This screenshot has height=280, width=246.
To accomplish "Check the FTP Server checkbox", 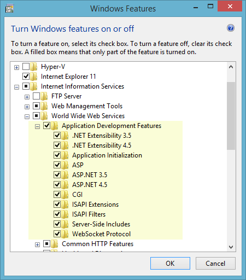I will (x=36, y=96).
